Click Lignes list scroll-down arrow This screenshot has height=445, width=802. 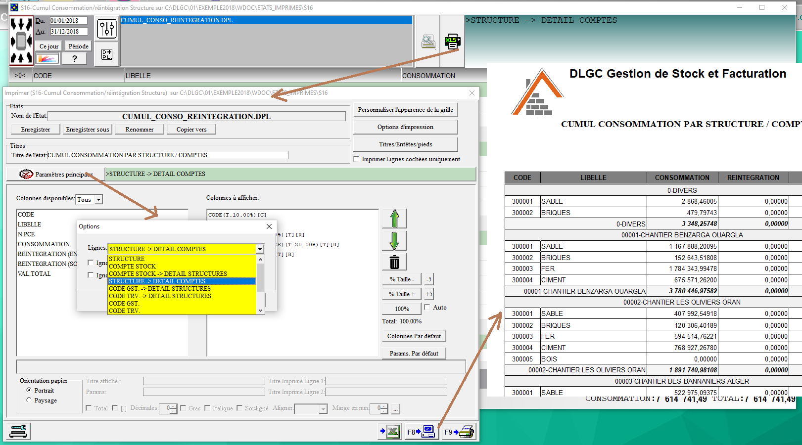pos(260,311)
